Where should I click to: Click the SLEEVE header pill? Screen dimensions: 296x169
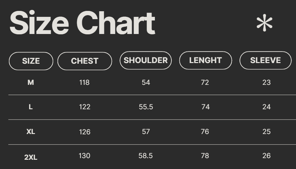point(265,60)
